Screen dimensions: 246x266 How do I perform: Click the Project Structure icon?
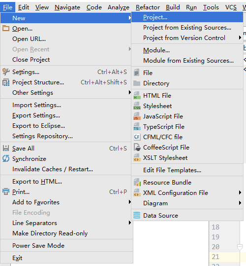tap(6, 82)
